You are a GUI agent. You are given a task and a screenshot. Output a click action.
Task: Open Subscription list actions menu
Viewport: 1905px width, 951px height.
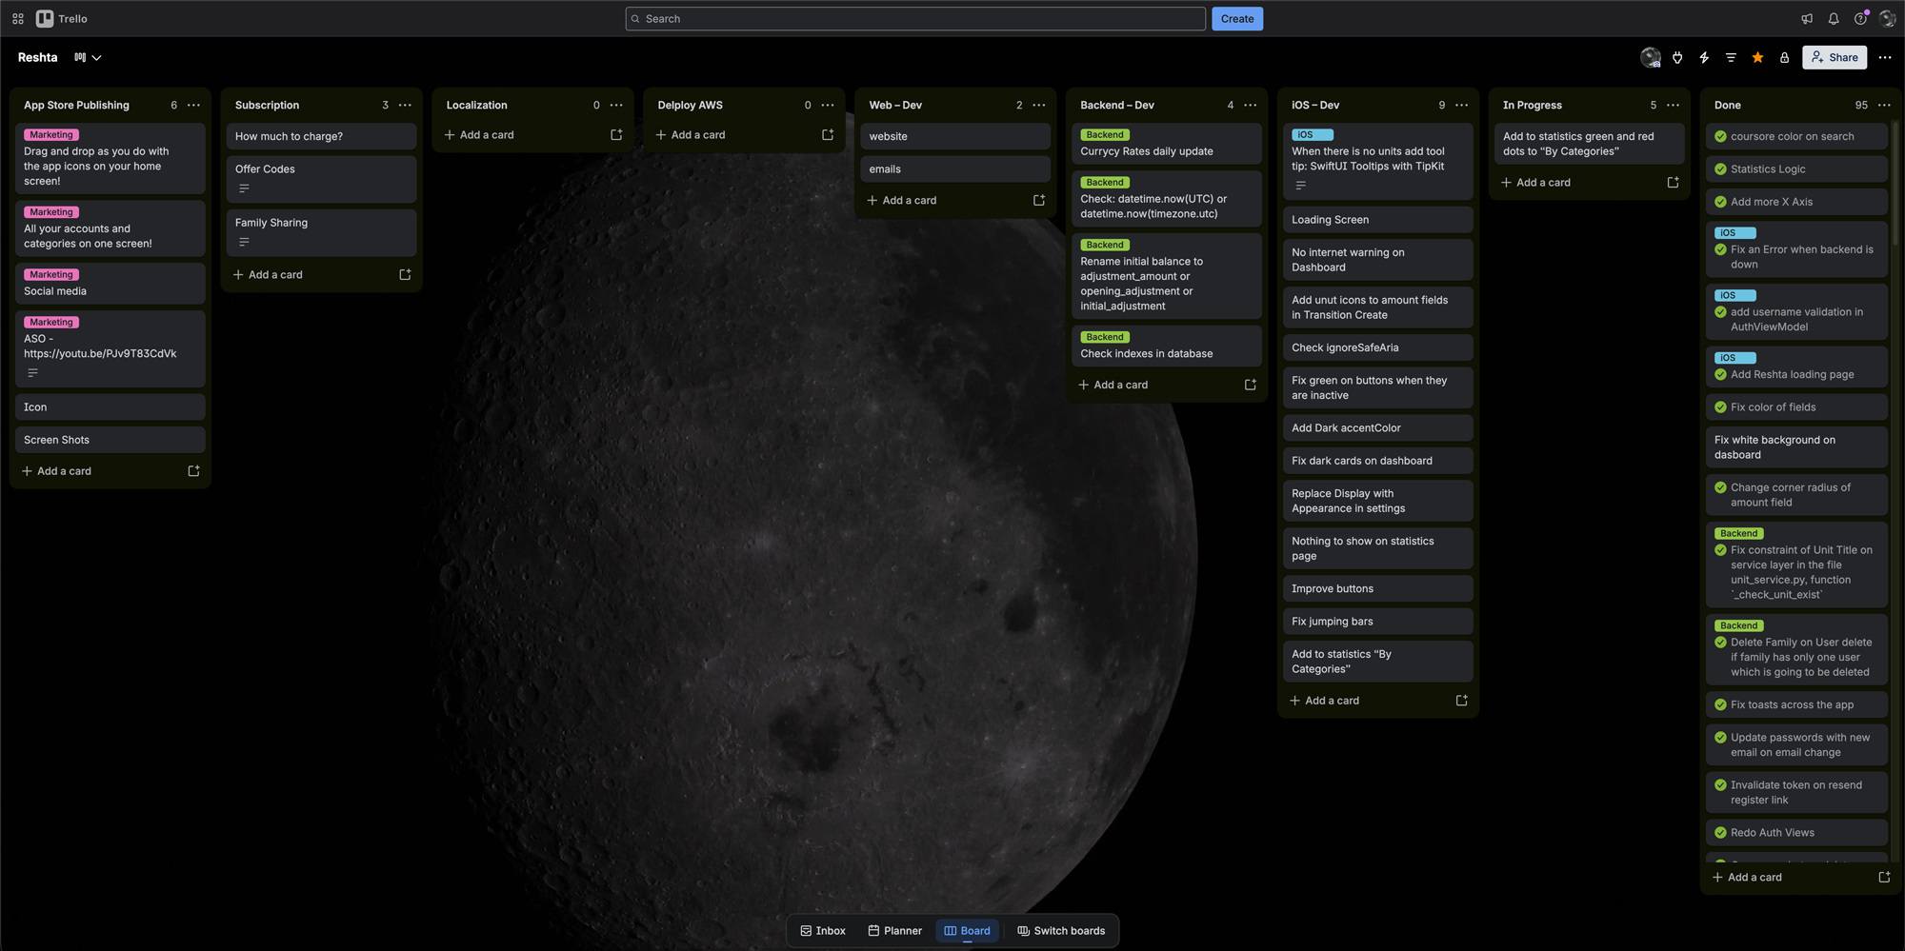pyautogui.click(x=405, y=105)
